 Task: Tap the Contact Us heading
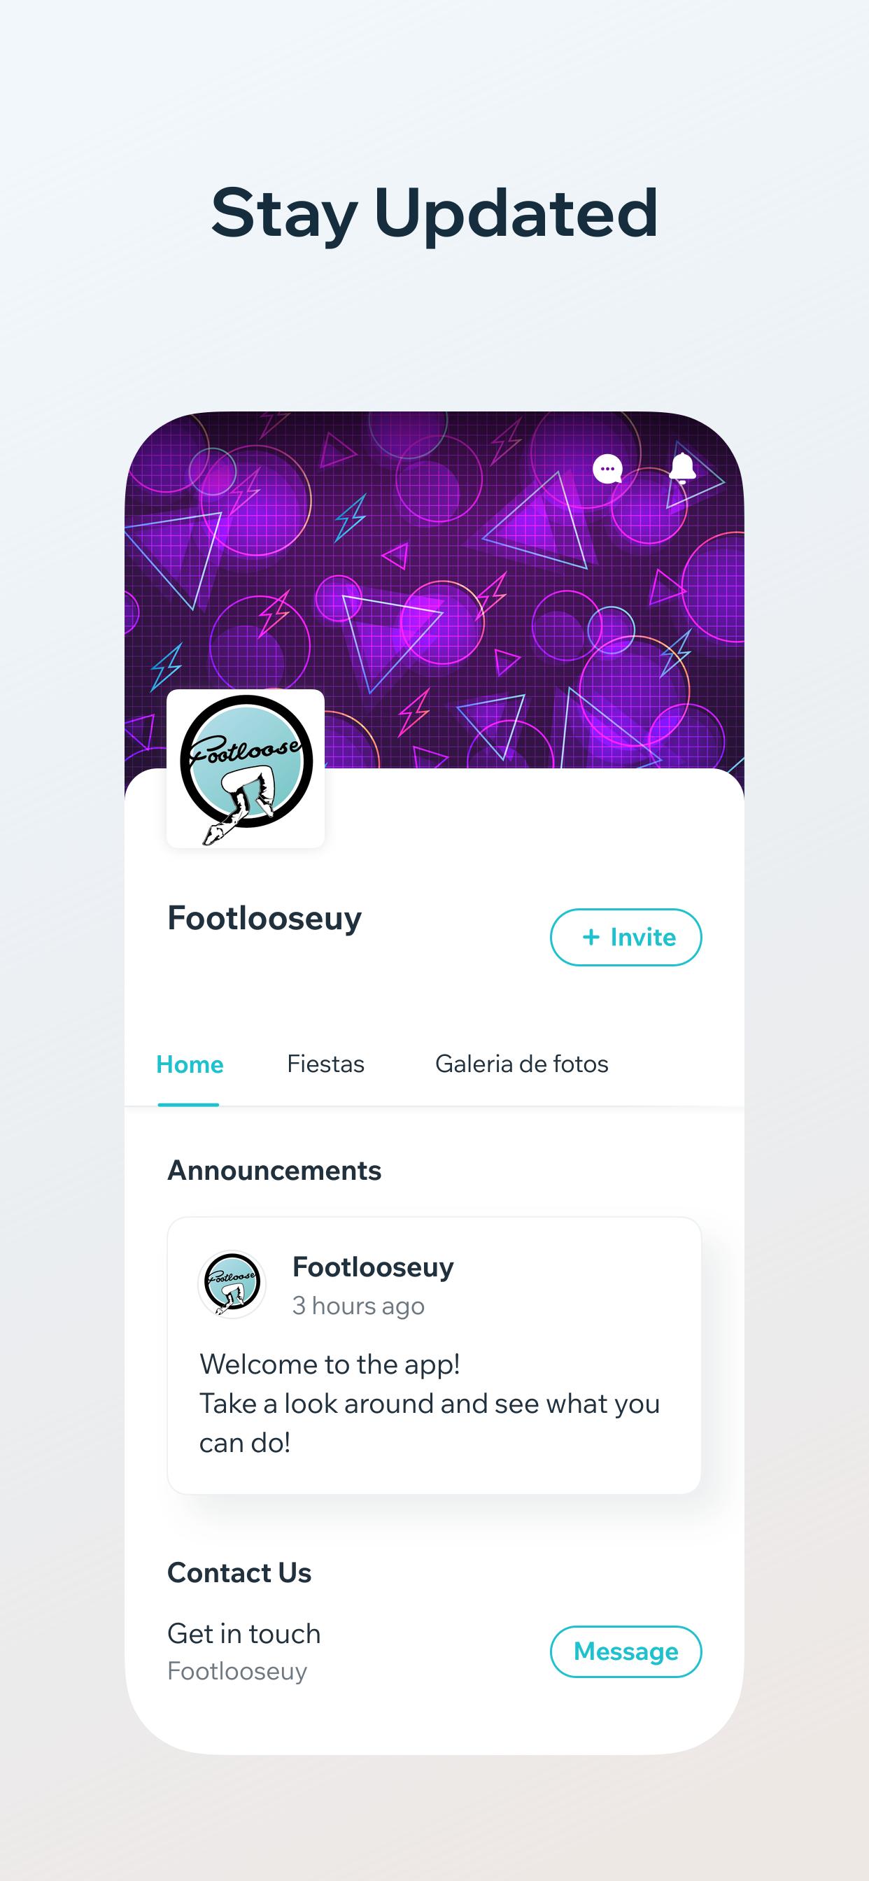239,1573
